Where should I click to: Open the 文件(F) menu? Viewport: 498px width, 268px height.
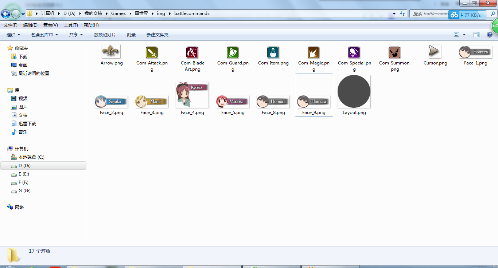[x=11, y=25]
